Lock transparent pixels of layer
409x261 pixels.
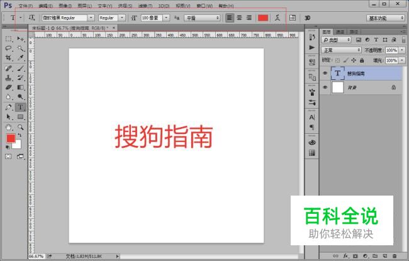coord(337,60)
